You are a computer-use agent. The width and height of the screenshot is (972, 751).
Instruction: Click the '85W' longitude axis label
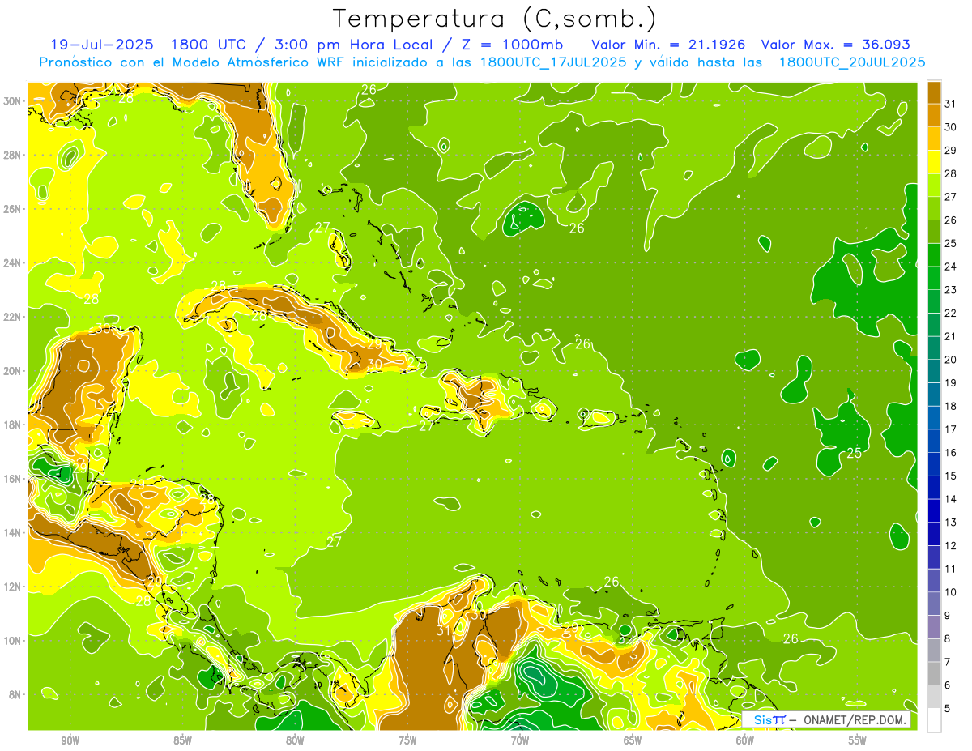[x=182, y=740]
